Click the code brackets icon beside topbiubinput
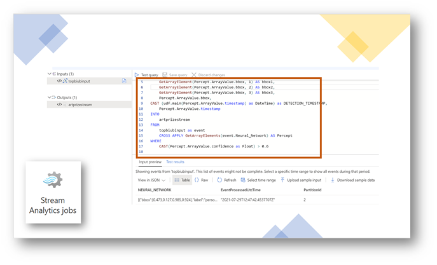The image size is (437, 265). pyautogui.click(x=59, y=81)
